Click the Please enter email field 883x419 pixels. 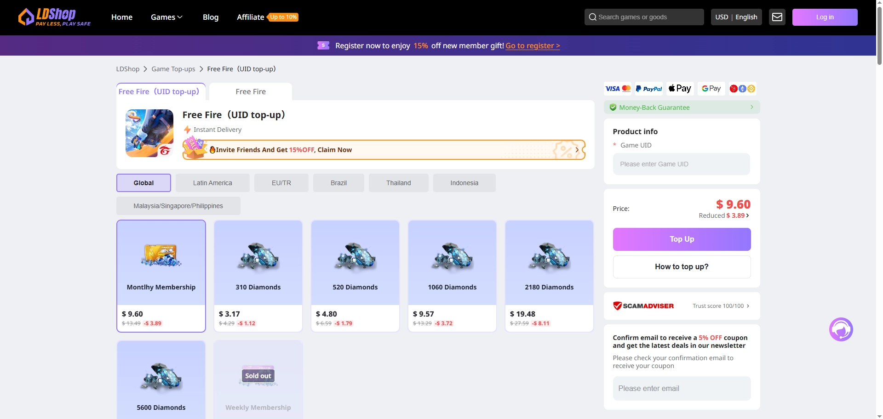682,389
